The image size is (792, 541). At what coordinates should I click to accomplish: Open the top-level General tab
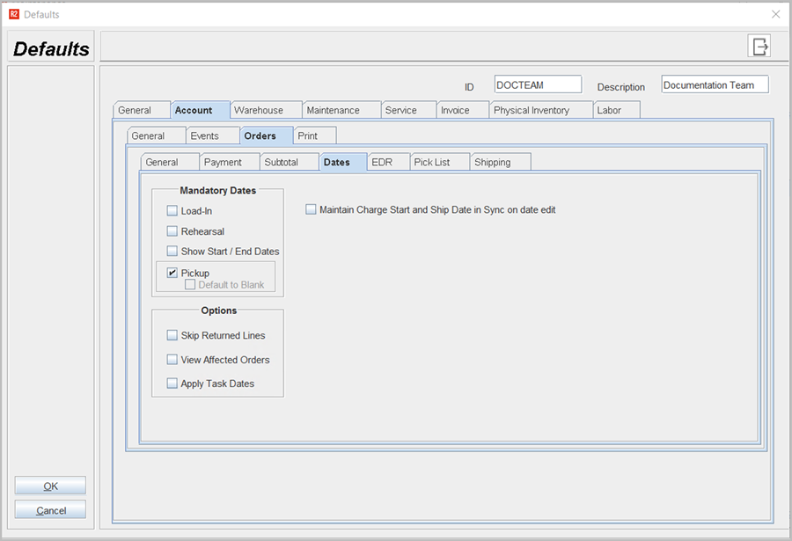(x=142, y=110)
